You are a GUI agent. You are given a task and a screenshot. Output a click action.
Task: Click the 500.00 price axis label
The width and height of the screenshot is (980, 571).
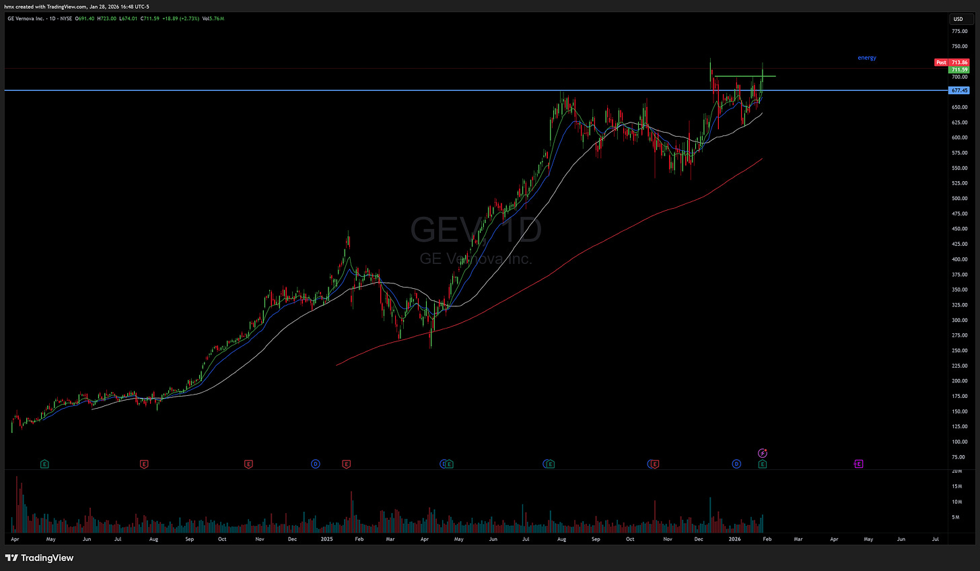[x=960, y=199]
